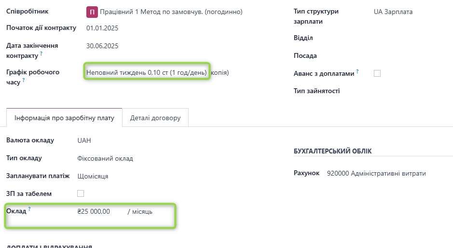
Task: Change the Тип окладу selection
Action: point(105,158)
